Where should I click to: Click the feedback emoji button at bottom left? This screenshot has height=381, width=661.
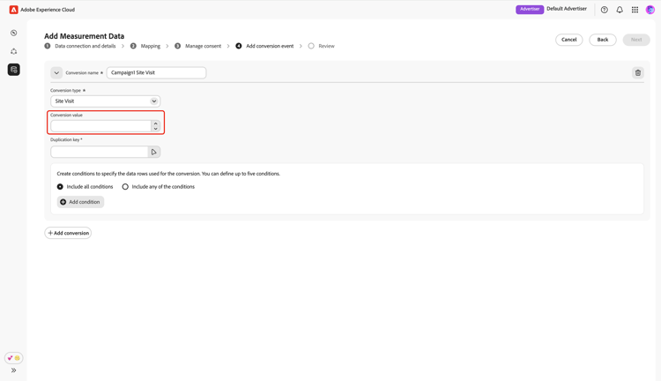coord(13,358)
